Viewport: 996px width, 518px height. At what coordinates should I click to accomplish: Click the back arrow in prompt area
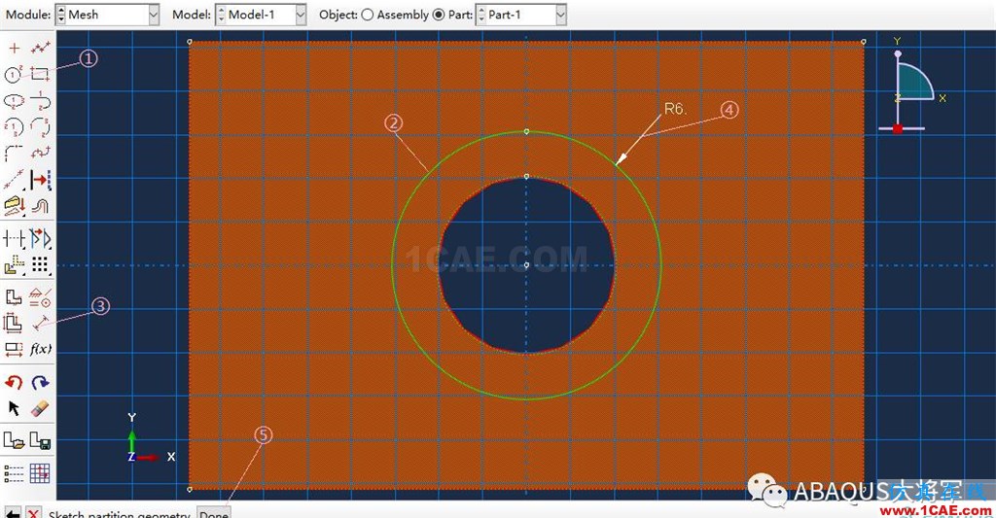pyautogui.click(x=12, y=513)
